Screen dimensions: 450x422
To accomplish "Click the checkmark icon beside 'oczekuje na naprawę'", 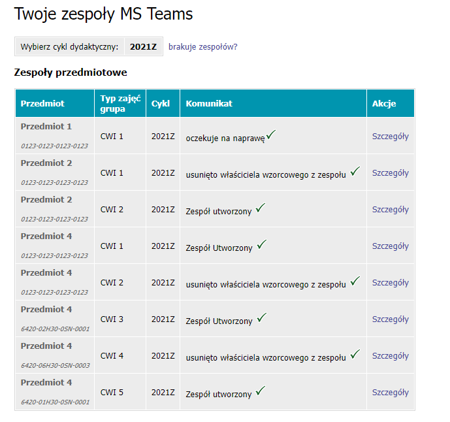I will tap(270, 135).
